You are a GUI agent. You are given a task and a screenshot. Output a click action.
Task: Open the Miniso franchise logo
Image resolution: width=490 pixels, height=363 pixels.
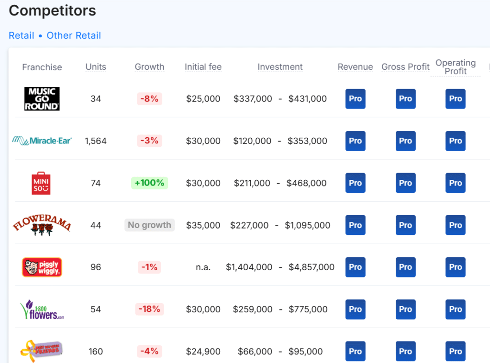point(41,183)
